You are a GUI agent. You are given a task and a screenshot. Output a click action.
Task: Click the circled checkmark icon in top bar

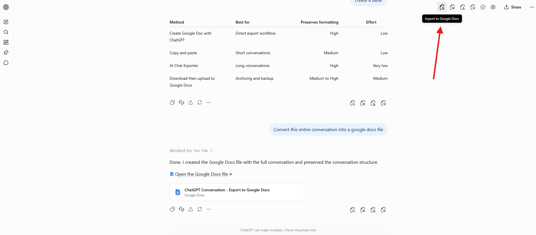tap(483, 7)
